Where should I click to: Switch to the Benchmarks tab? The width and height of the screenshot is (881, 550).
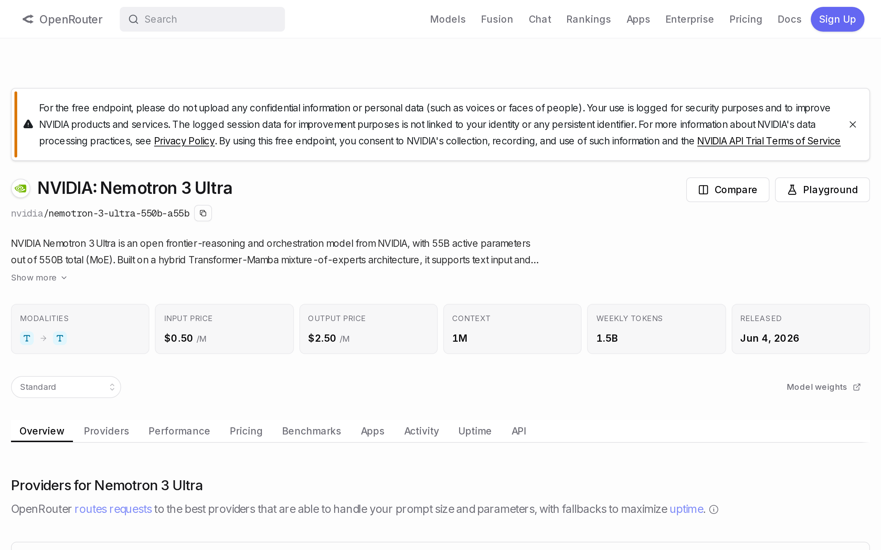point(312,431)
